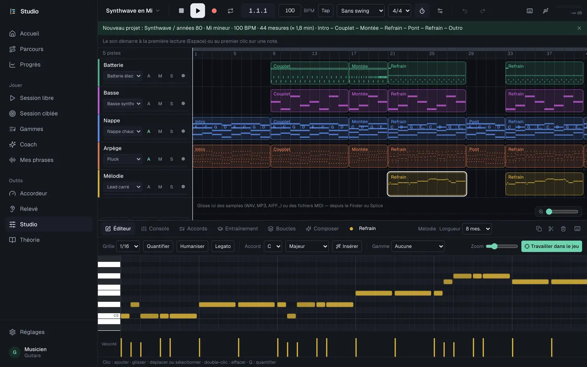Screen dimensions: 587x367
Task: Switch to the Console tab
Action: pyautogui.click(x=155, y=228)
